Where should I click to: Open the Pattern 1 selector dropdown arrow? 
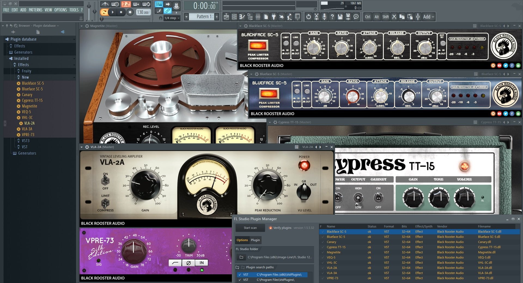[186, 17]
